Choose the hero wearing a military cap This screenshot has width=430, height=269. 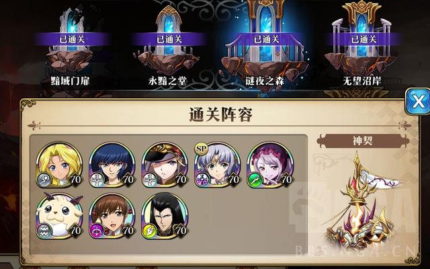(x=165, y=165)
